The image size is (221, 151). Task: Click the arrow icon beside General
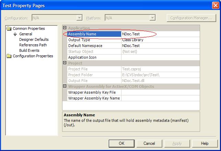tap(15, 34)
